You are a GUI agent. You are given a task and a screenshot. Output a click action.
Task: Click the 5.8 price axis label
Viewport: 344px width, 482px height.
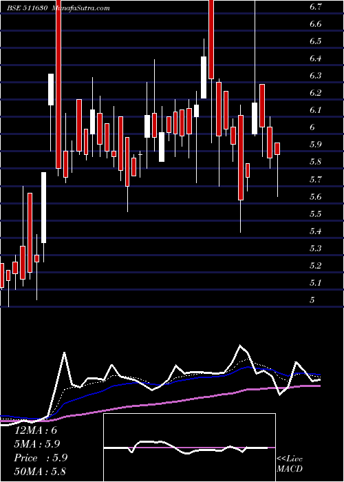click(x=316, y=162)
